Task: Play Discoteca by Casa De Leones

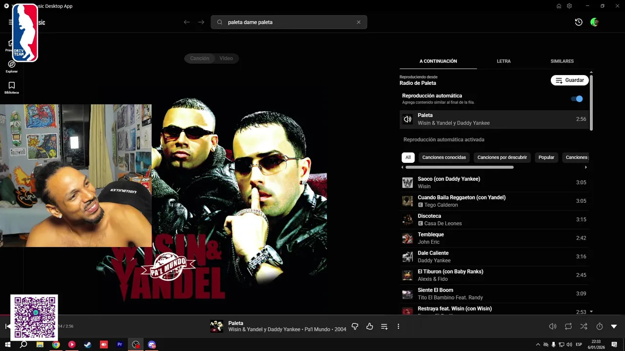Action: coord(494,219)
